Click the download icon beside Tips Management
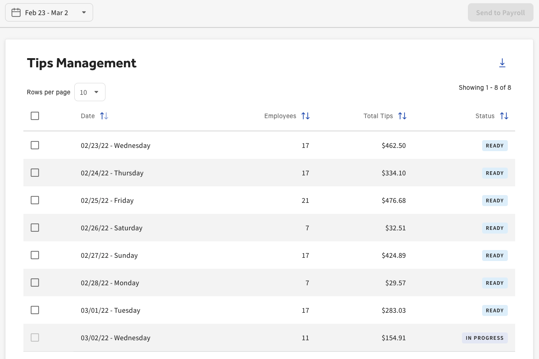 click(502, 63)
